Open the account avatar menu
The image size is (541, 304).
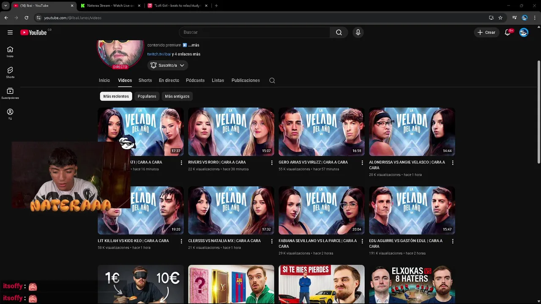(x=524, y=33)
